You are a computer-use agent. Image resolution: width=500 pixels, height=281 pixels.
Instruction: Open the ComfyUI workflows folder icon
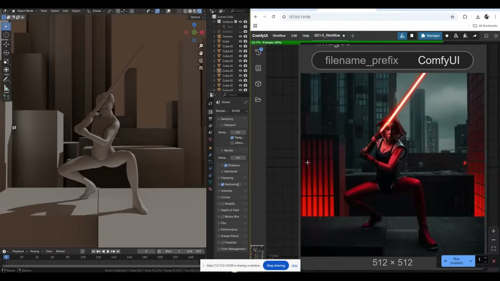[x=258, y=100]
